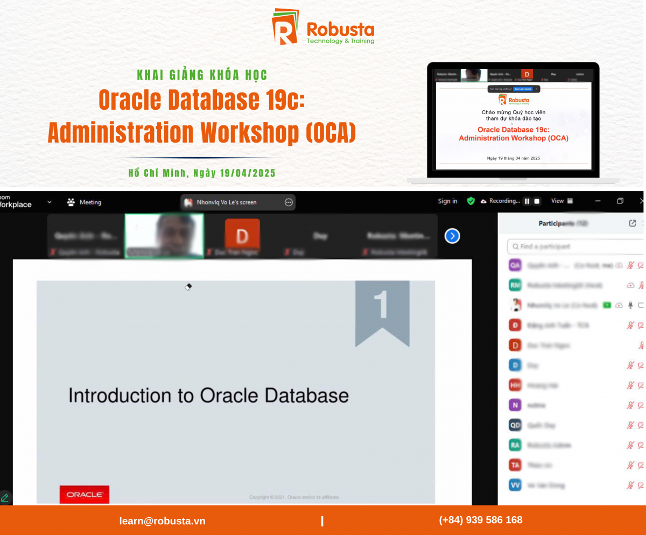Select "Nhonvlq Vo Le's screen" share label
Image resolution: width=646 pixels, height=535 pixels.
click(227, 202)
